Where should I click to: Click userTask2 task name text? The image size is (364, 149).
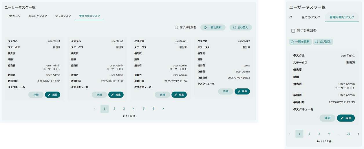[244, 41]
